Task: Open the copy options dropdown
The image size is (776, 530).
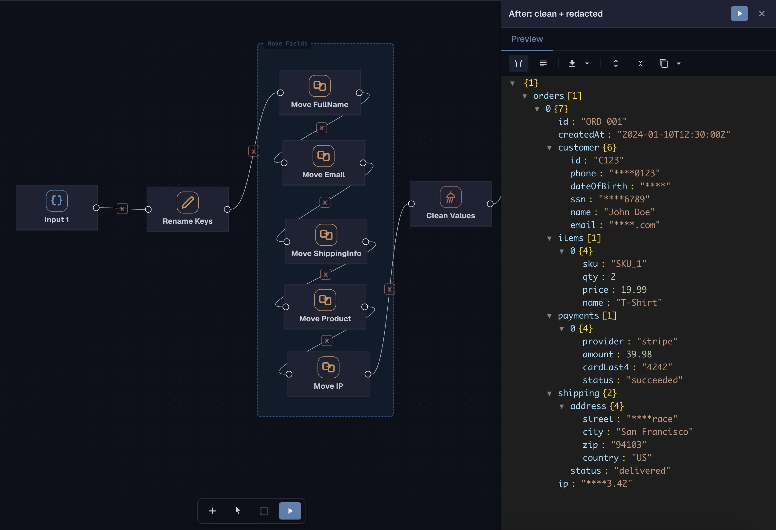Action: tap(678, 63)
